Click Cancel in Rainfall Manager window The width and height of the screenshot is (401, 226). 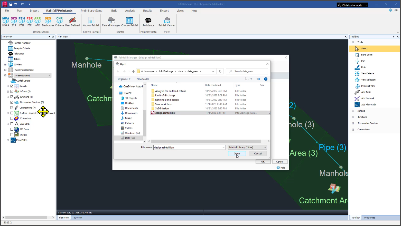tap(279, 162)
